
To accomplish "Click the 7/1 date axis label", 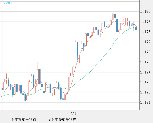I will click(73, 113).
